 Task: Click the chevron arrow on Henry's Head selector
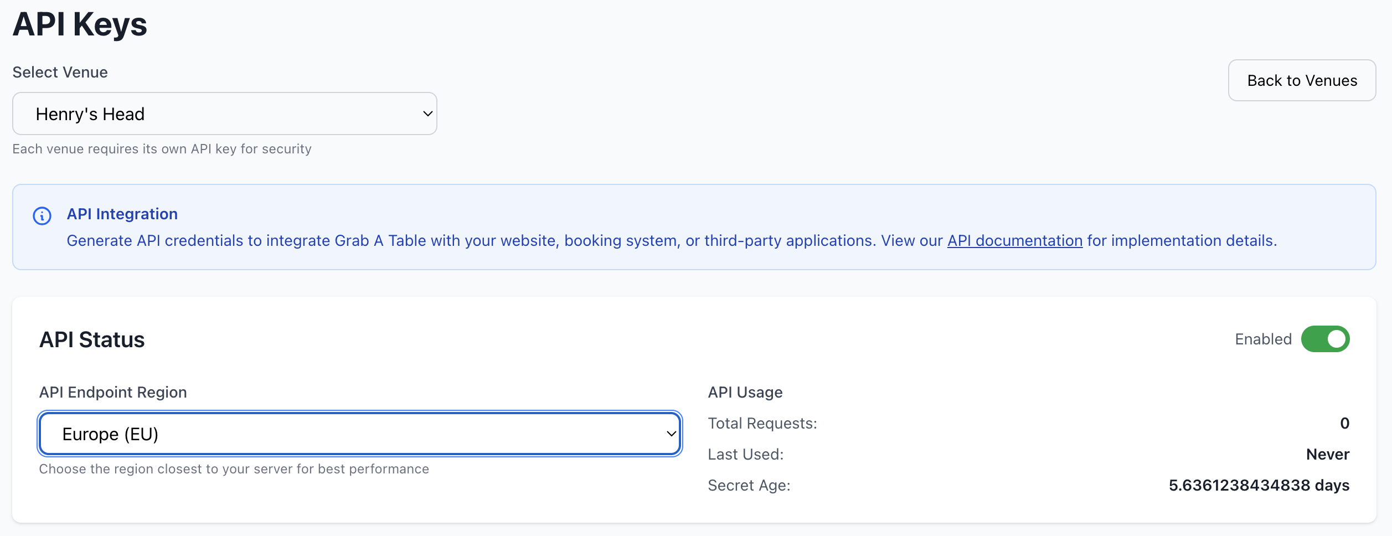tap(427, 114)
